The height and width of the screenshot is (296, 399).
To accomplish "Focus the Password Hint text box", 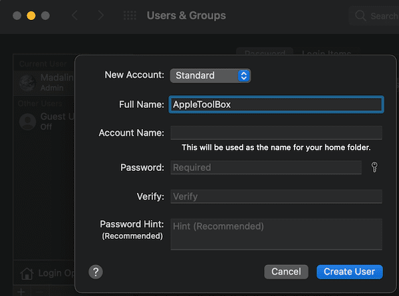I will [x=276, y=234].
